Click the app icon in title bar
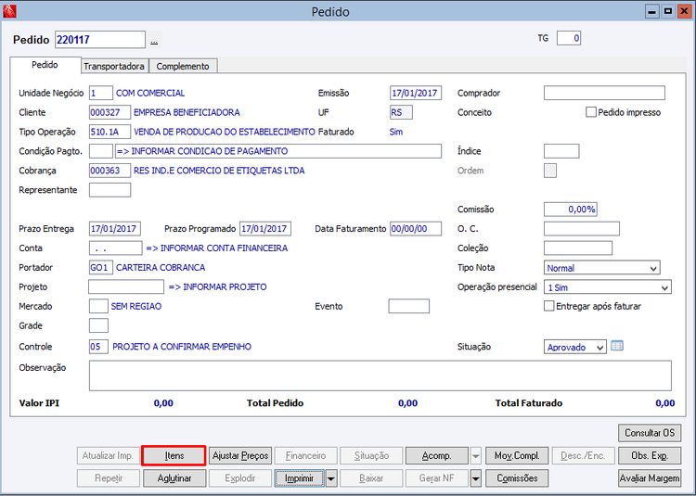This screenshot has width=696, height=496. (x=9, y=11)
